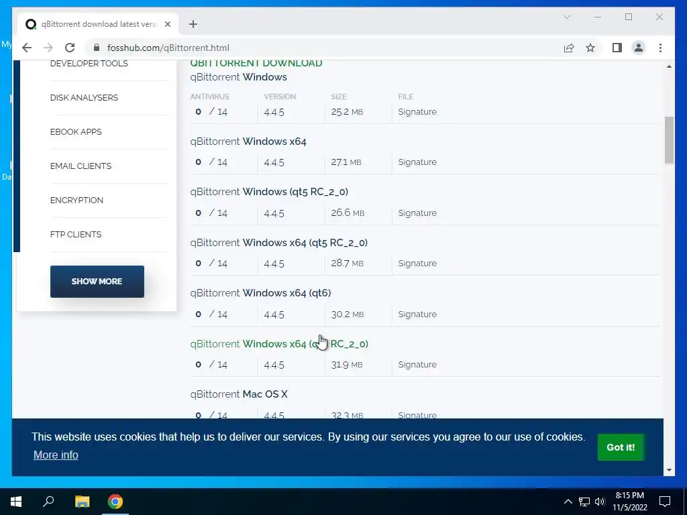The width and height of the screenshot is (687, 515).
Task: Open the browser side panel
Action: click(x=617, y=48)
